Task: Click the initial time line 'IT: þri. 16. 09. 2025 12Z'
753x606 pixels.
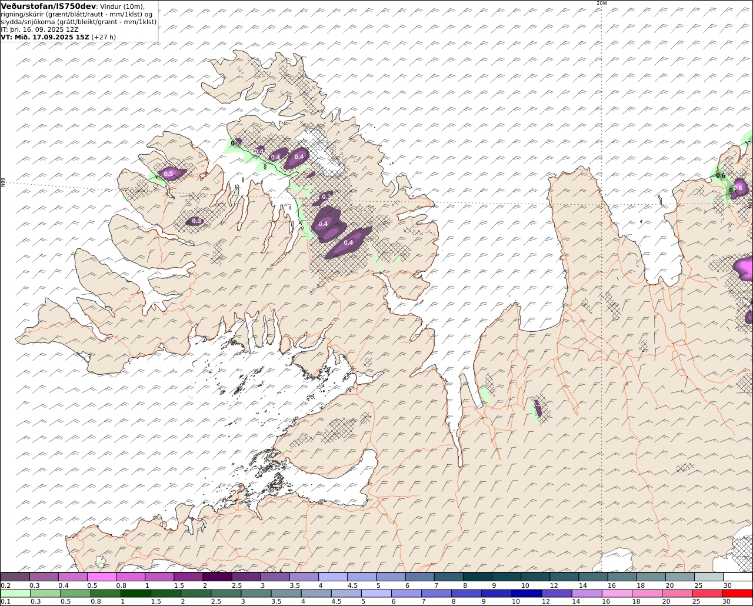Action: point(39,29)
